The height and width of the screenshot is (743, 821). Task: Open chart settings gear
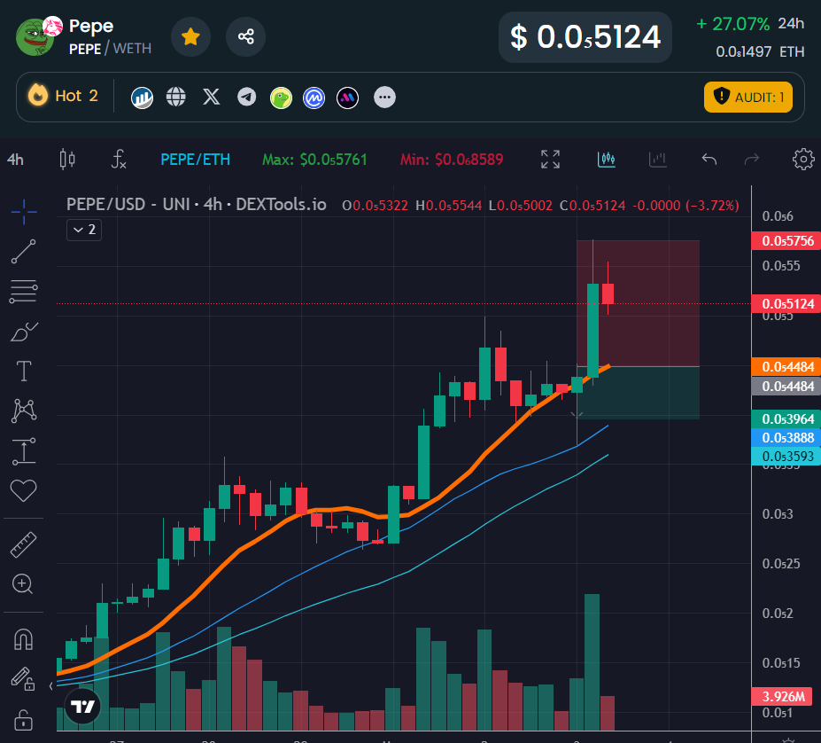click(803, 159)
